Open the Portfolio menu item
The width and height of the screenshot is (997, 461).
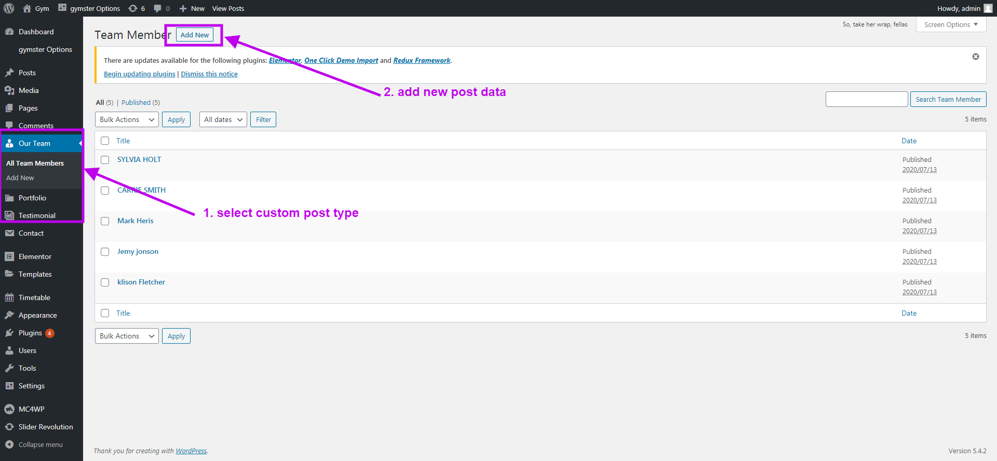[32, 198]
